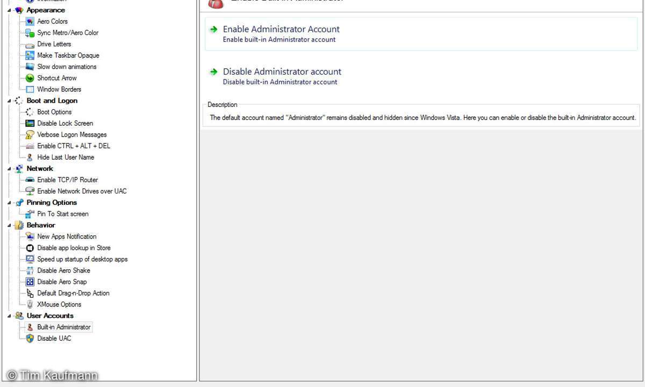The image size is (645, 387).
Task: Select the Appearance category label
Action: [46, 10]
